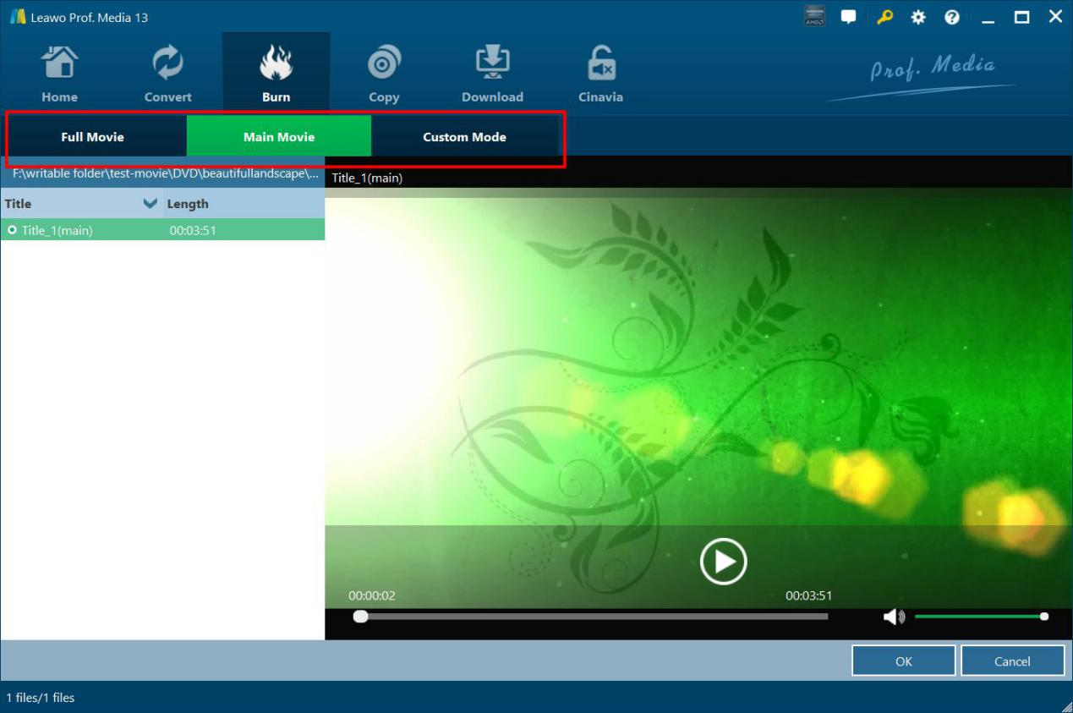The image size is (1073, 713).
Task: Expand the Title column dropdown arrow
Action: 151,204
